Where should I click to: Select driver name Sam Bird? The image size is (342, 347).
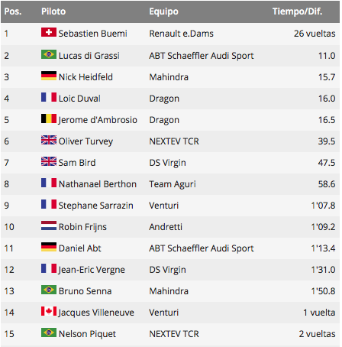(77, 163)
